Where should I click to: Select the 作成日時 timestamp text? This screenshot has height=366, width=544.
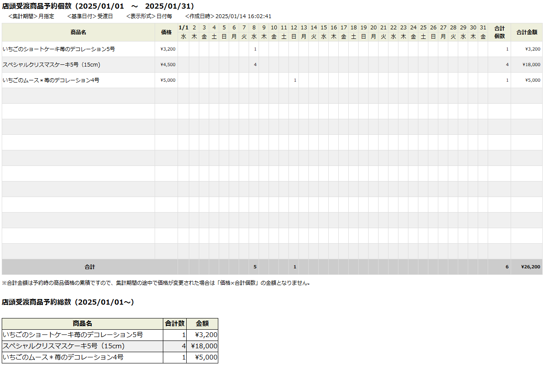(x=228, y=16)
